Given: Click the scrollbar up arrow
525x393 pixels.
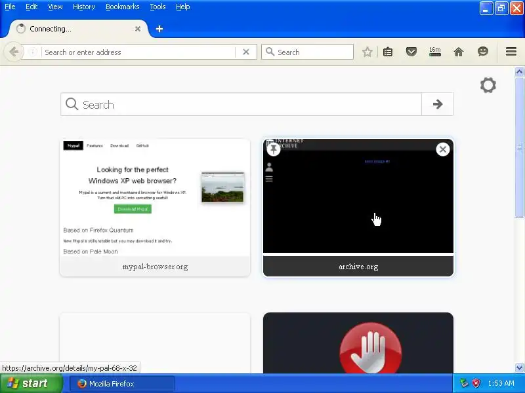Looking at the screenshot, I should (x=519, y=71).
